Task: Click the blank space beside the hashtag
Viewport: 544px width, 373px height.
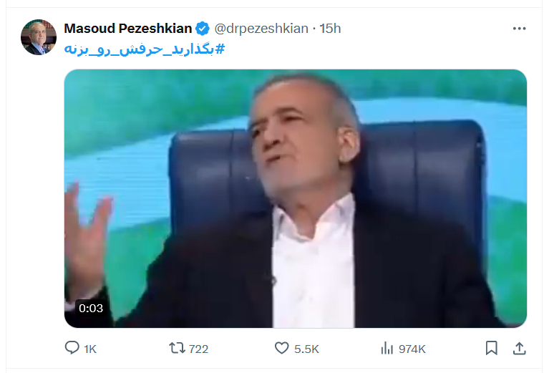Action: pyautogui.click(x=374, y=49)
